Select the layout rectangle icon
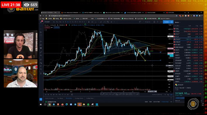Viewport: 207px width, 115px height. click(140, 22)
